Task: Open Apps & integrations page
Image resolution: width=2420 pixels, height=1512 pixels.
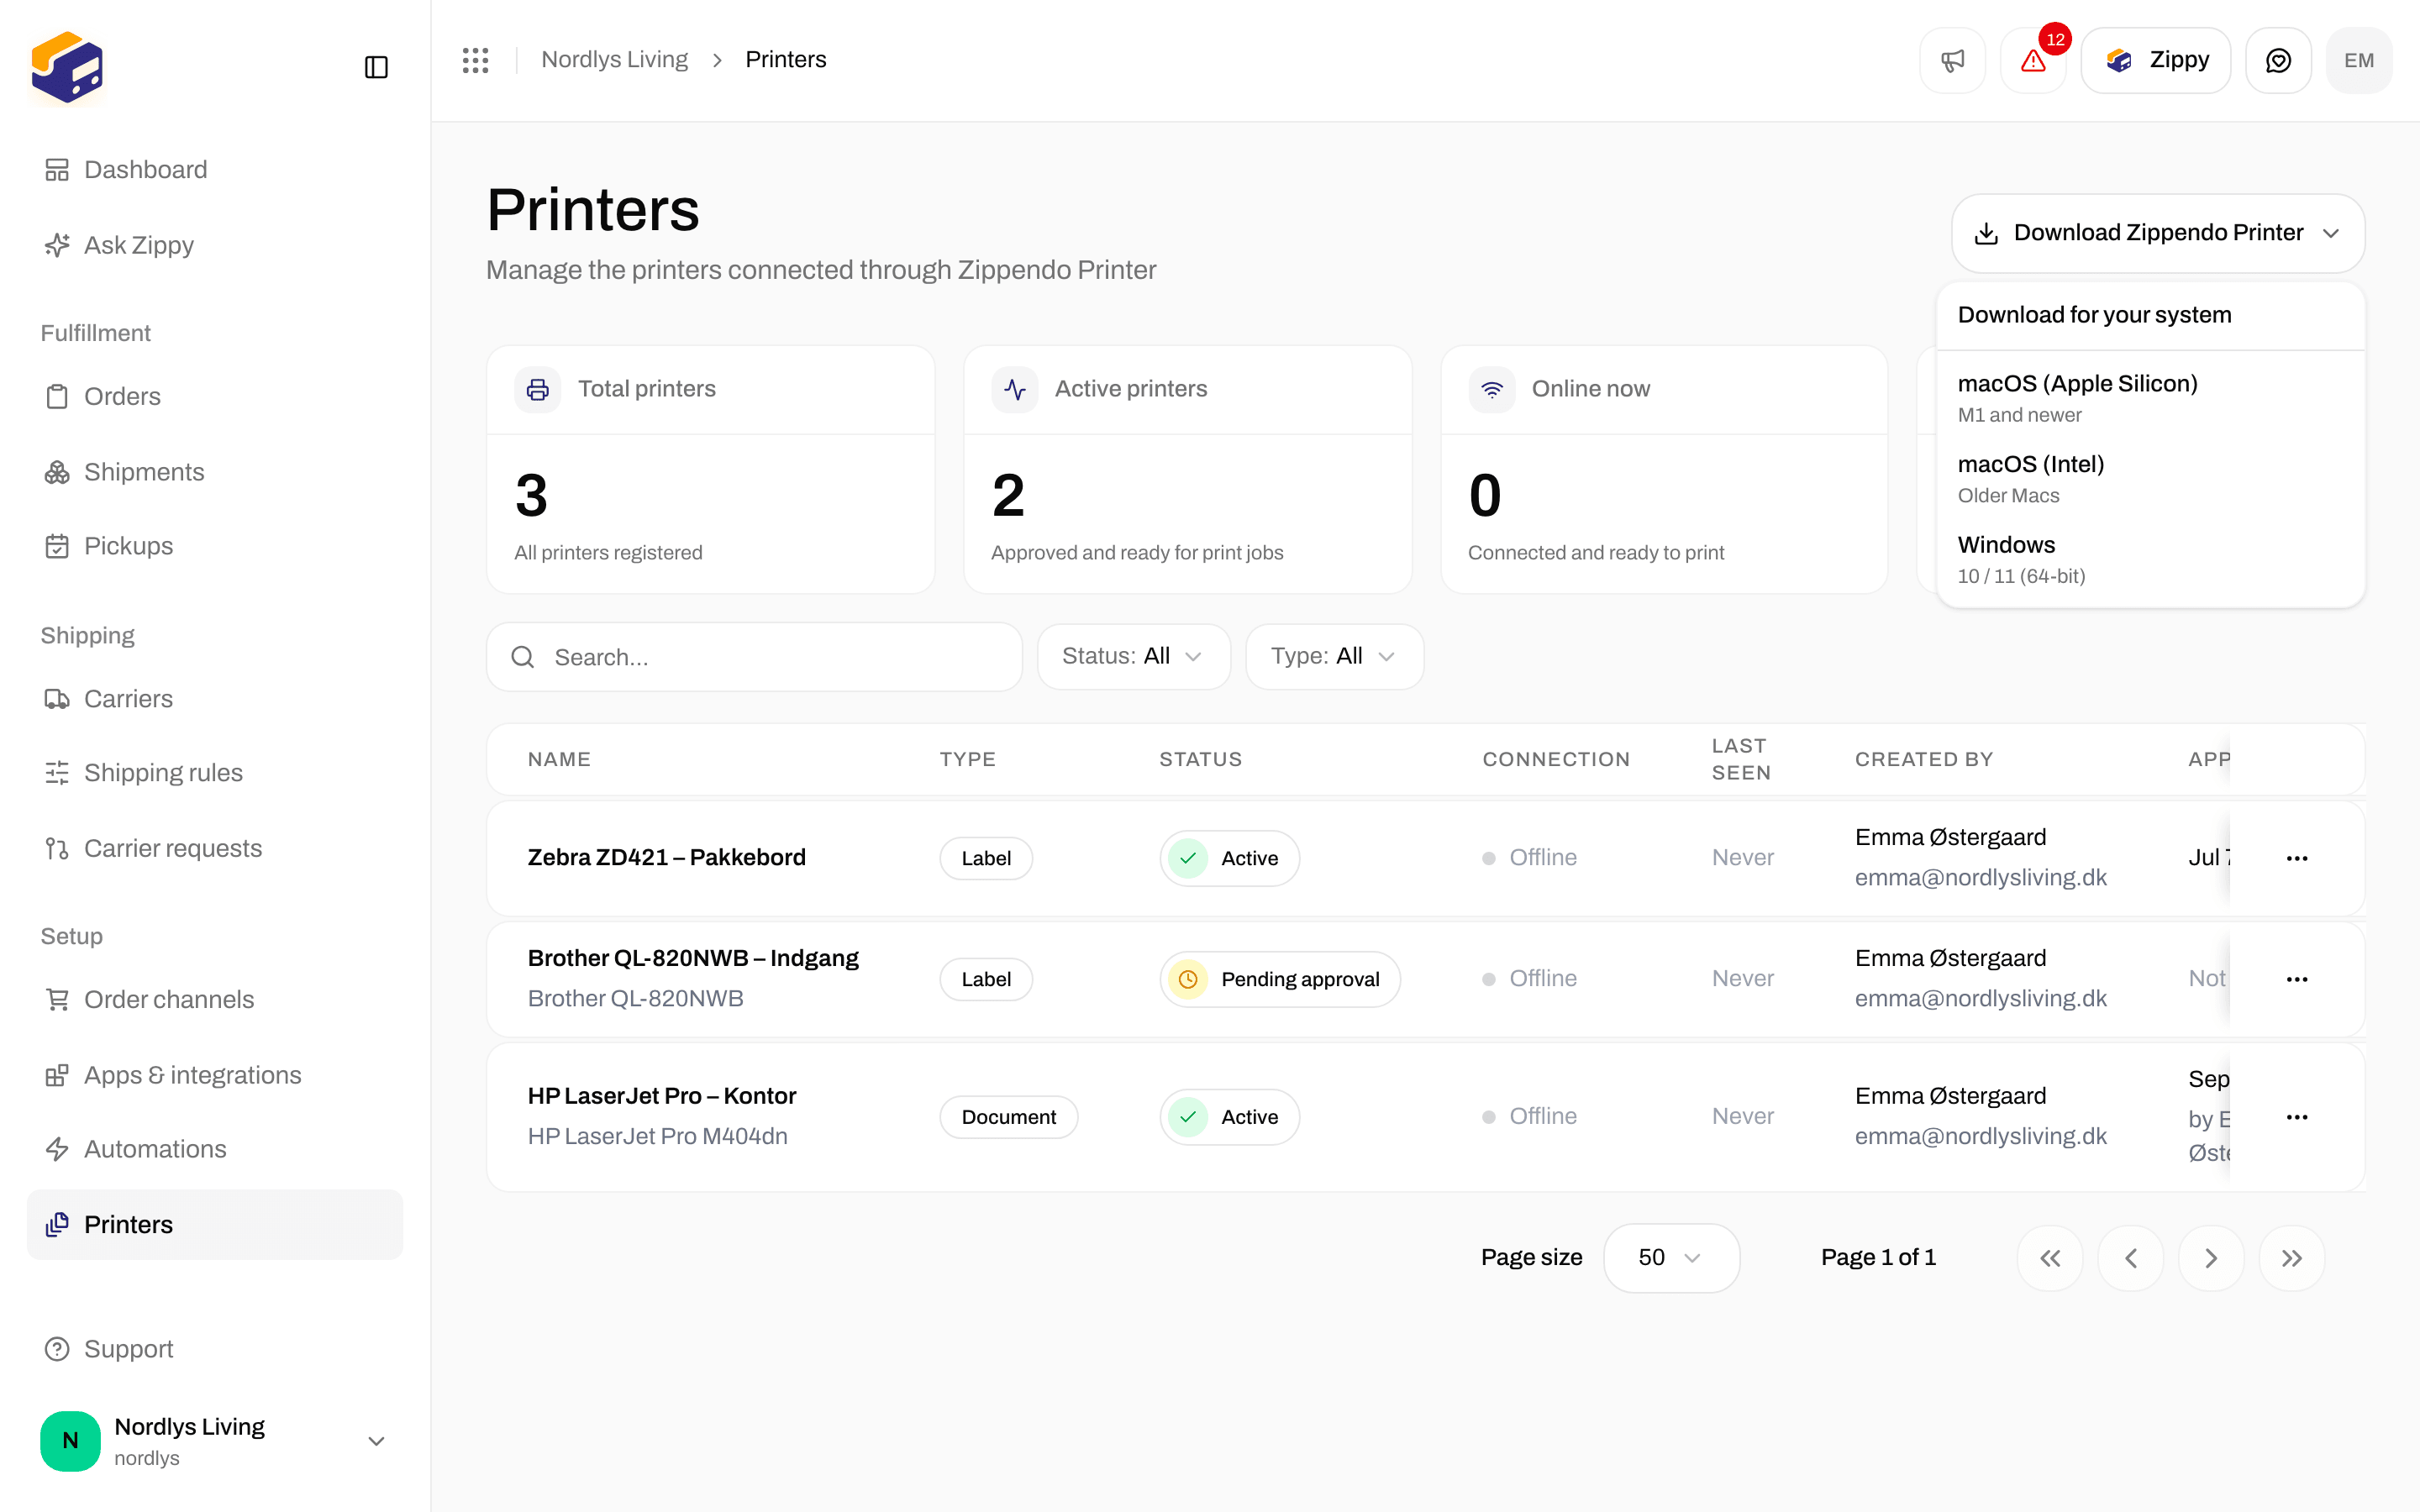Action: 215,1075
